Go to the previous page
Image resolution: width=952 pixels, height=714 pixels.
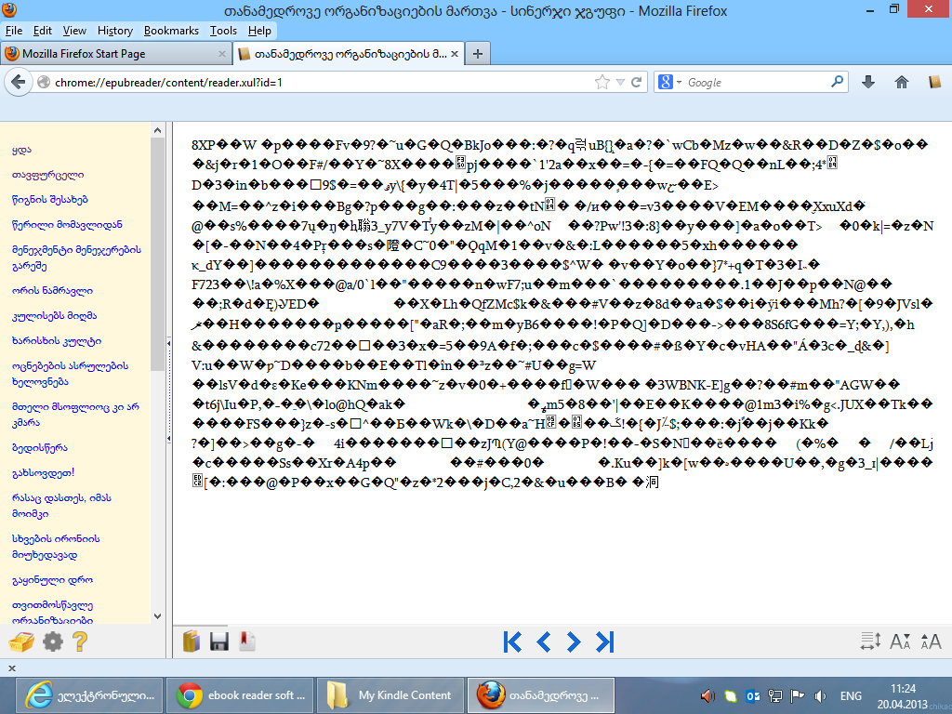[x=544, y=641]
